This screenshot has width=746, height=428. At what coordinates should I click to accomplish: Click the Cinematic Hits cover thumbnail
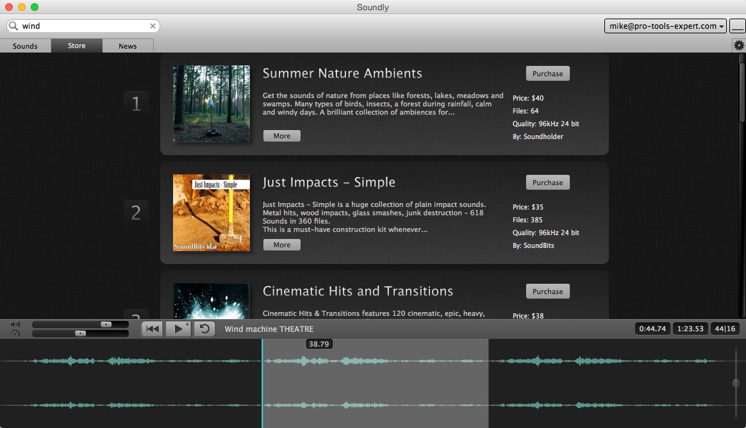211,300
